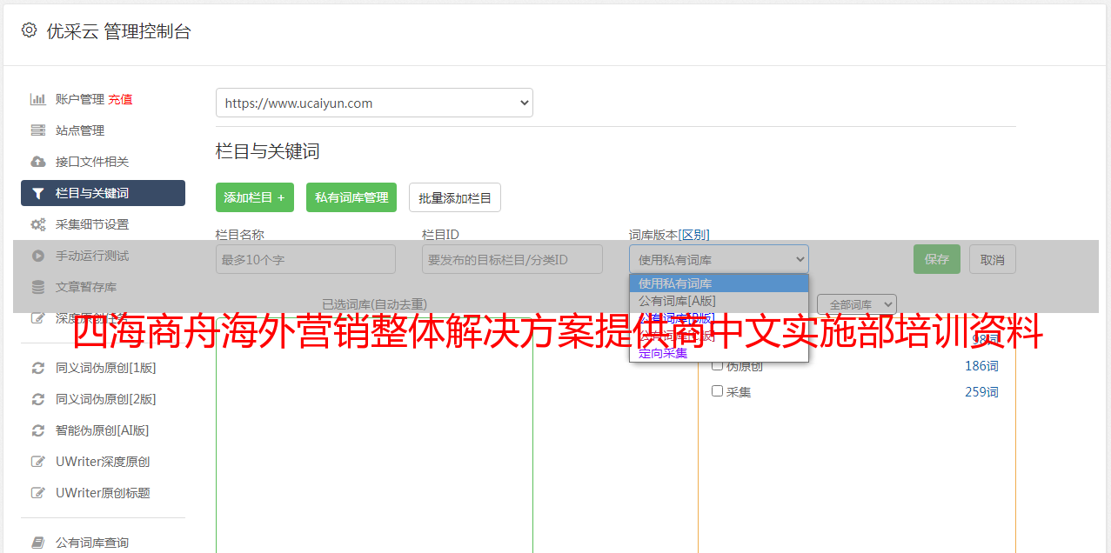
Task: Click the refresh icon for 同义词伪原创[1版]
Action: (38, 368)
